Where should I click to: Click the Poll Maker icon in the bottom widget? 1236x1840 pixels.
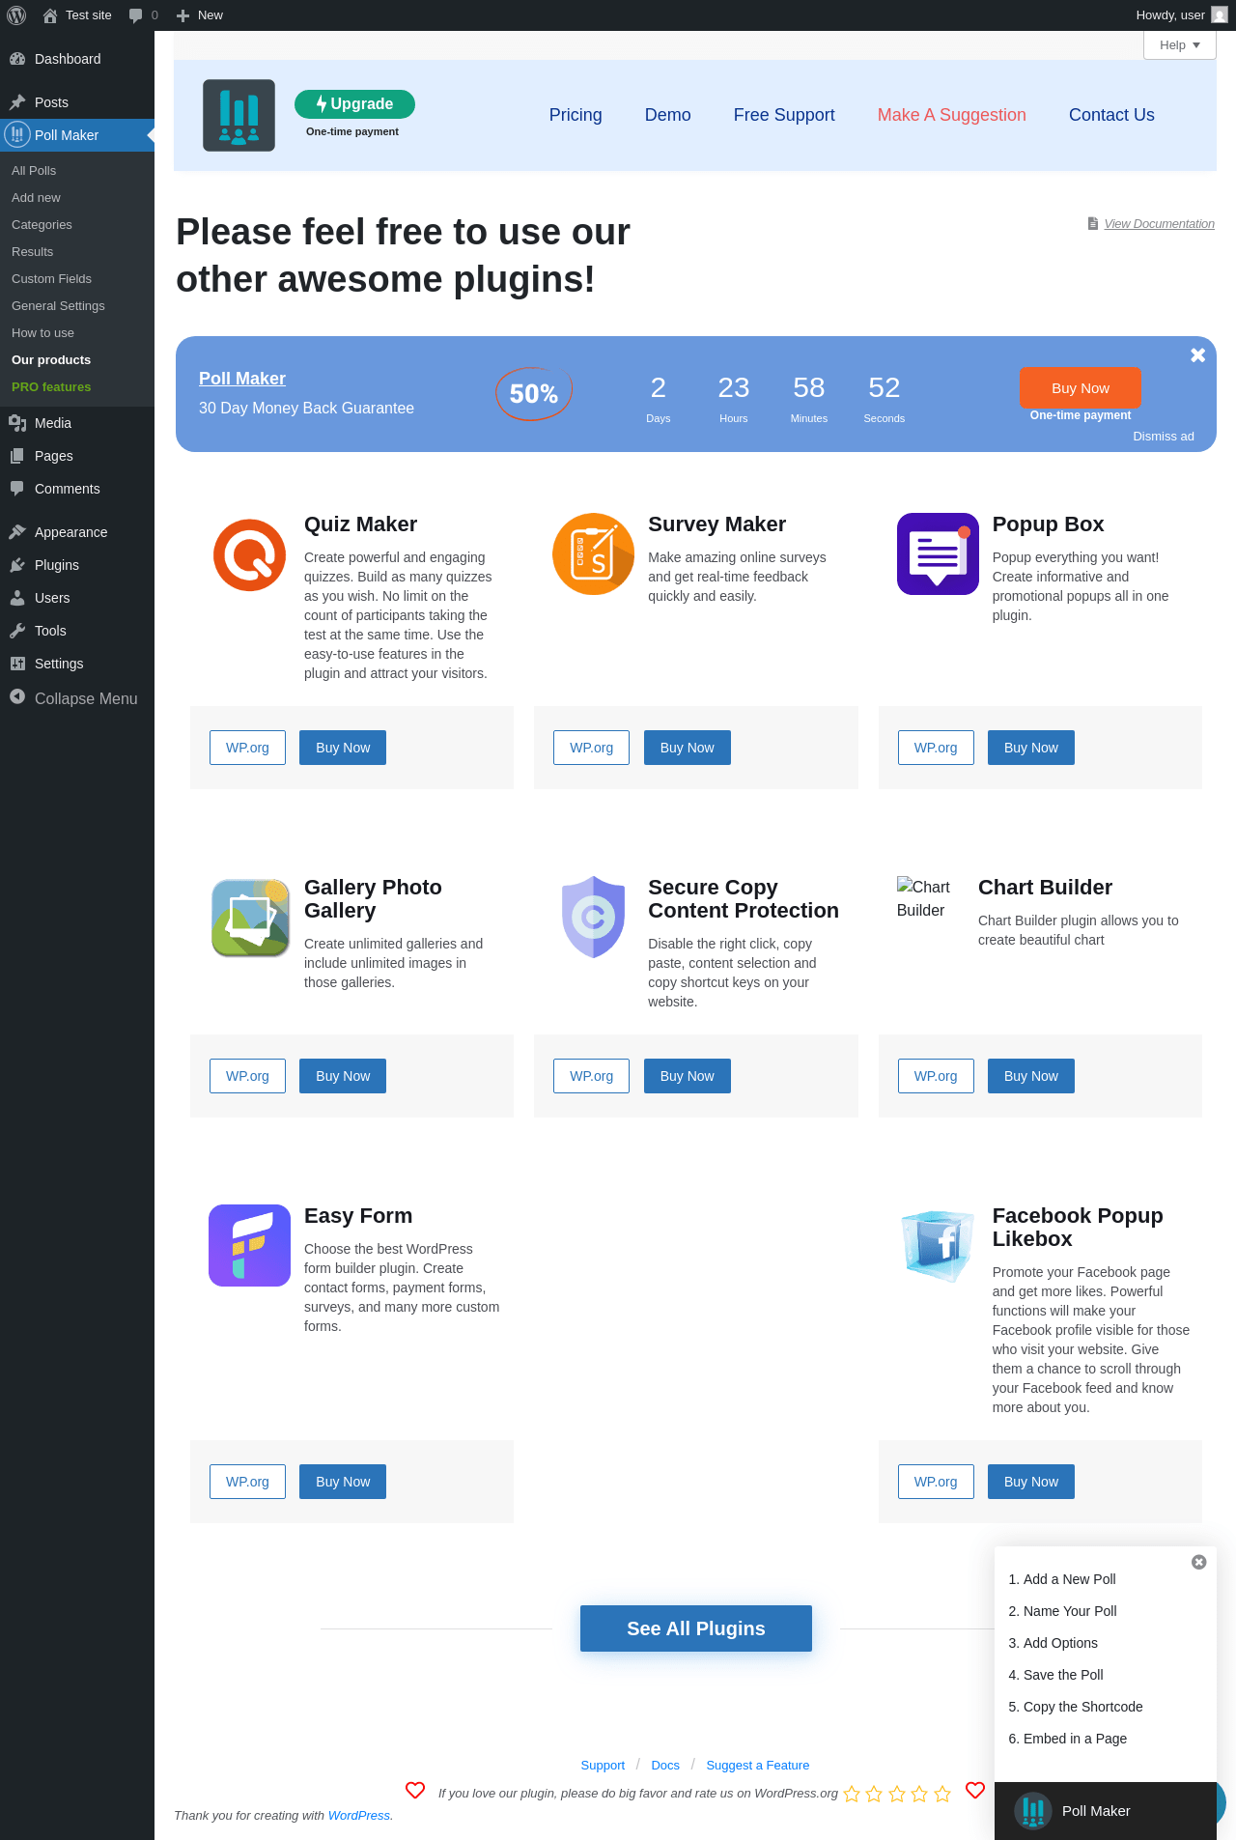click(x=1033, y=1811)
